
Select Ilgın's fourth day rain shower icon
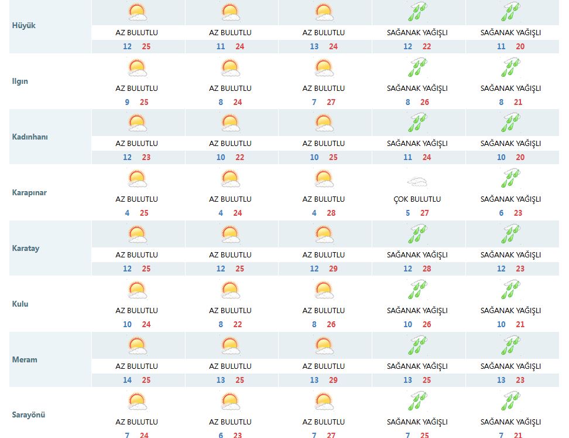[x=417, y=68]
